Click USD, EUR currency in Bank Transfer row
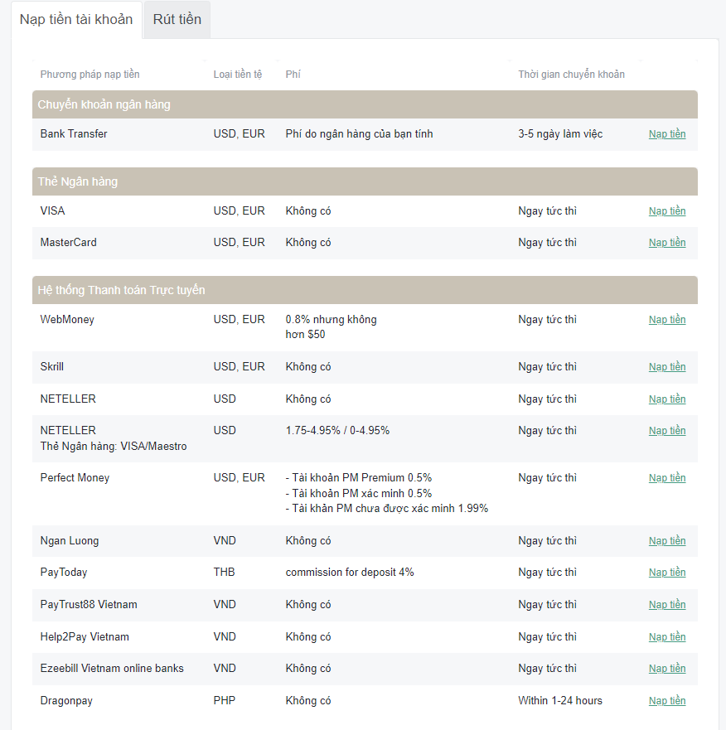Viewport: 726px width, 730px height. 239,134
